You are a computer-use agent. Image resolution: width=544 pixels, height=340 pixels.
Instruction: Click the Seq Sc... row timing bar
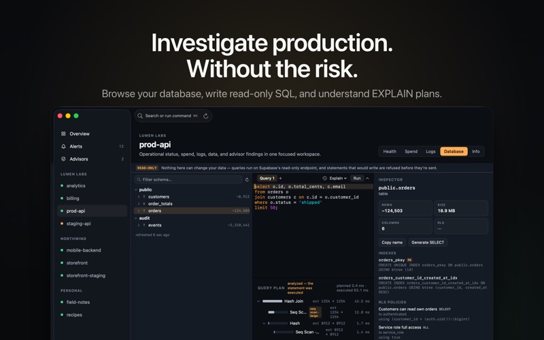(277, 312)
